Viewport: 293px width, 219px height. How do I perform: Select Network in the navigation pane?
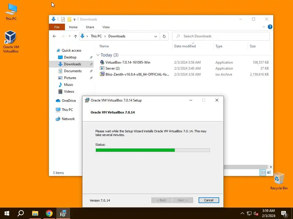pyautogui.click(x=68, y=119)
